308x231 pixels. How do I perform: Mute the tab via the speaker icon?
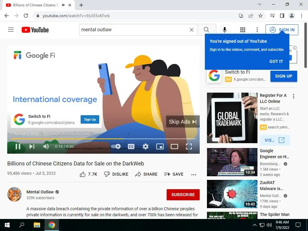coord(63,5)
